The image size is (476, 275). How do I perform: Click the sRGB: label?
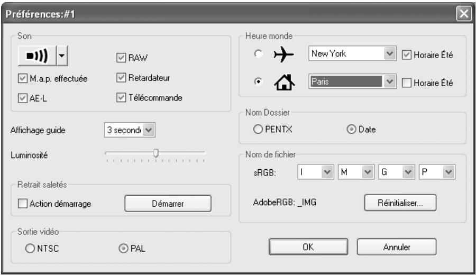[x=265, y=173]
